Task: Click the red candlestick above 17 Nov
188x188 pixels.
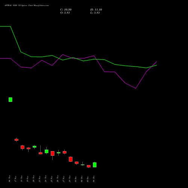Action: (x=17, y=139)
